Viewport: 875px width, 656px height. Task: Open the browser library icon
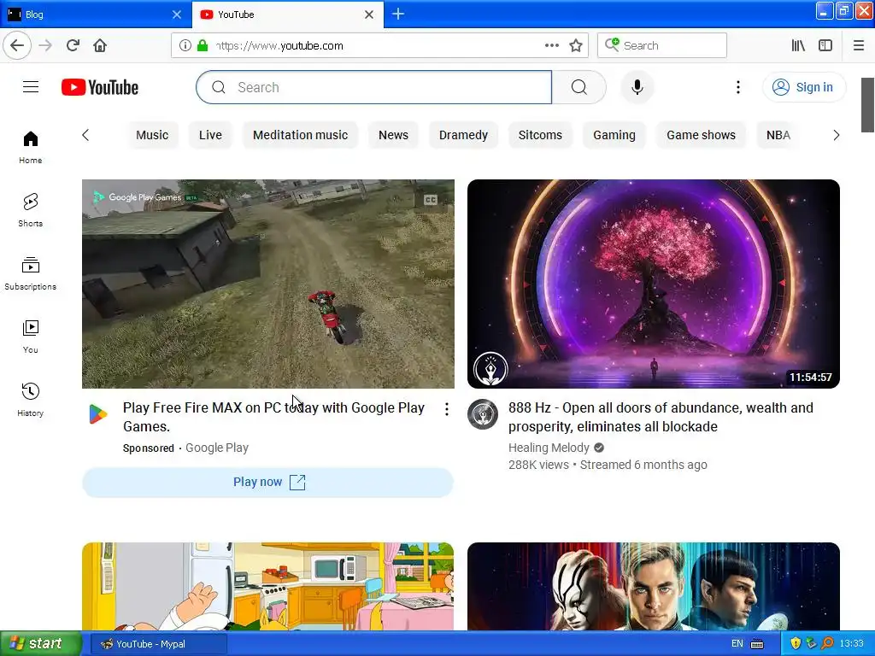tap(798, 45)
